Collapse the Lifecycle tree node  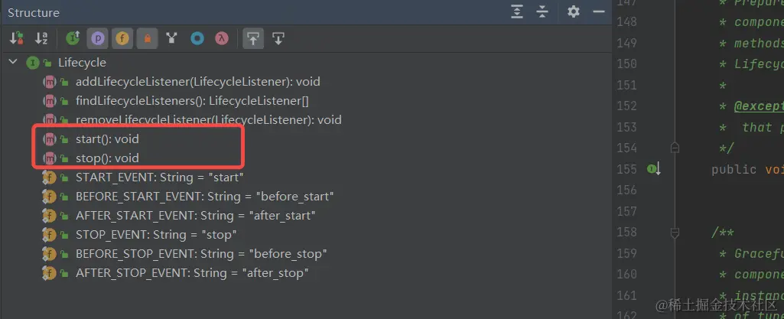(x=13, y=63)
